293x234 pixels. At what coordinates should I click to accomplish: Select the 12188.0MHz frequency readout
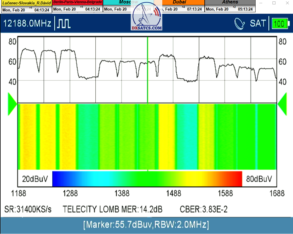pos(27,24)
